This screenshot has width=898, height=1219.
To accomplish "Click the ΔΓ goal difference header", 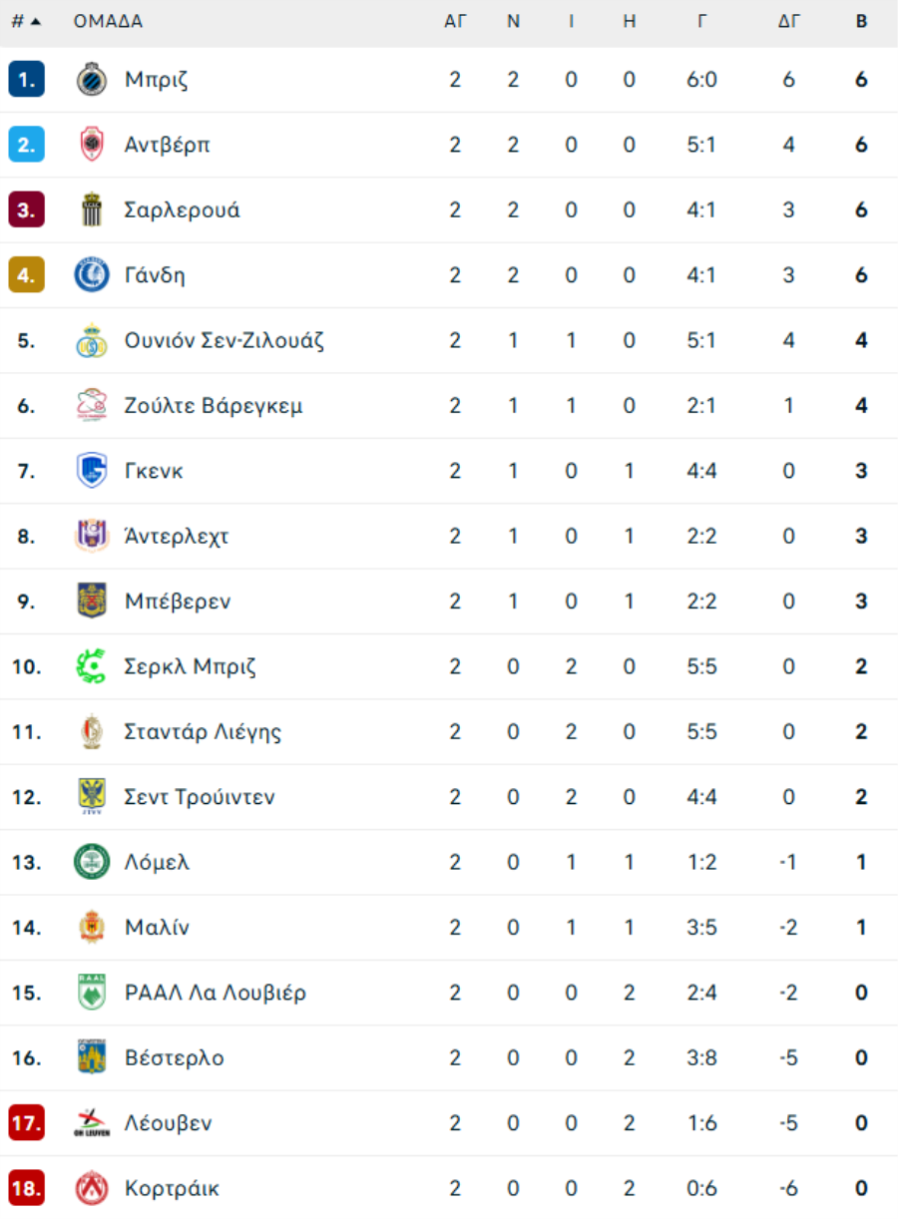I will pos(789,21).
